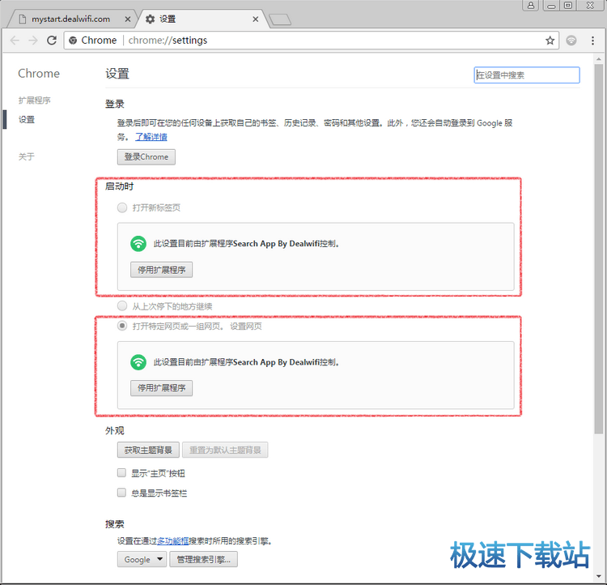The image size is (607, 585).
Task: Select 设置 in the sidebar
Action: pyautogui.click(x=27, y=119)
